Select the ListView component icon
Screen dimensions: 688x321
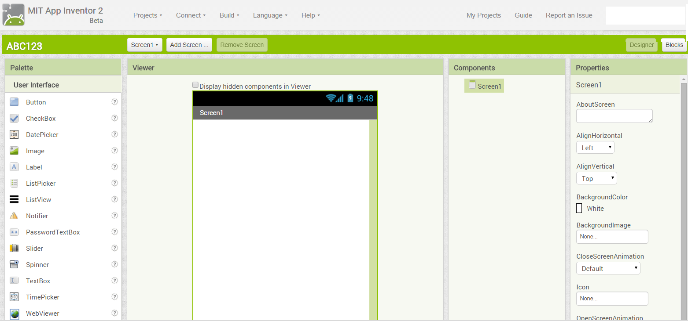pyautogui.click(x=14, y=199)
